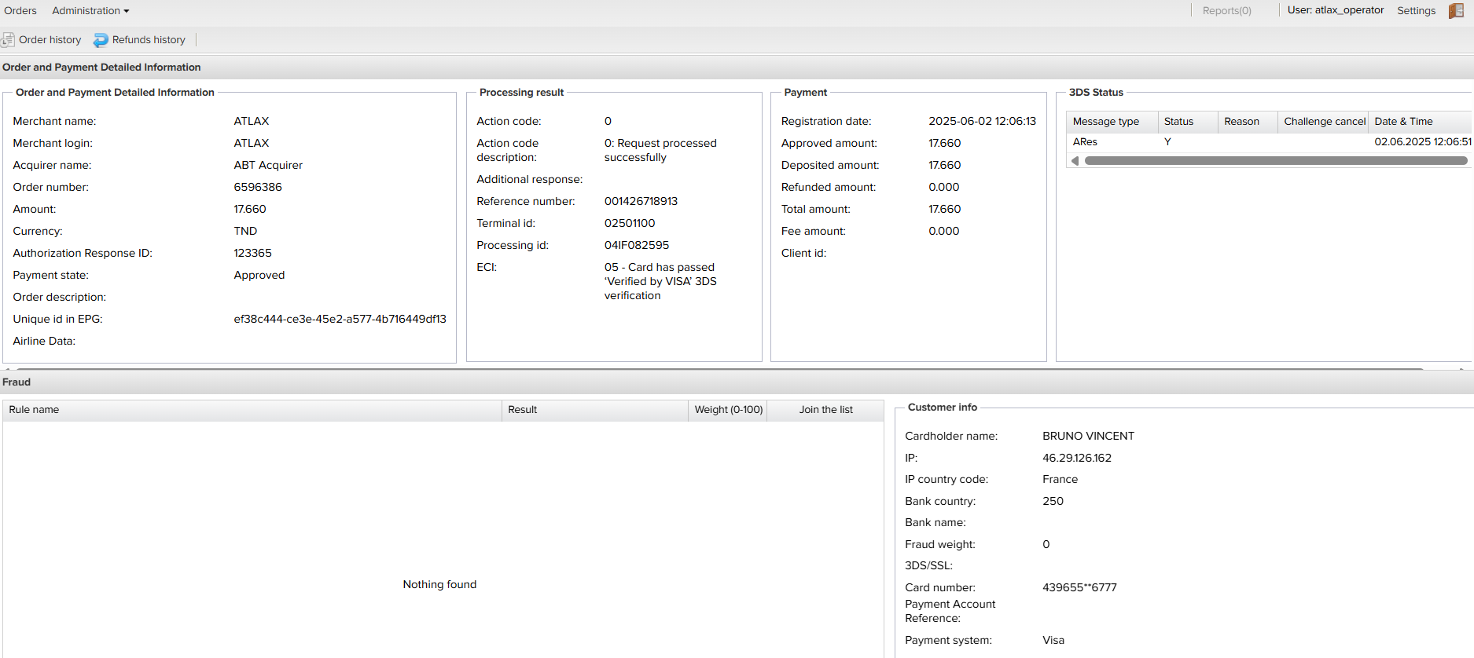Screen dimensions: 1474x658
Task: Click the 3DS Status horizontal scrollbar
Action: 1275,161
